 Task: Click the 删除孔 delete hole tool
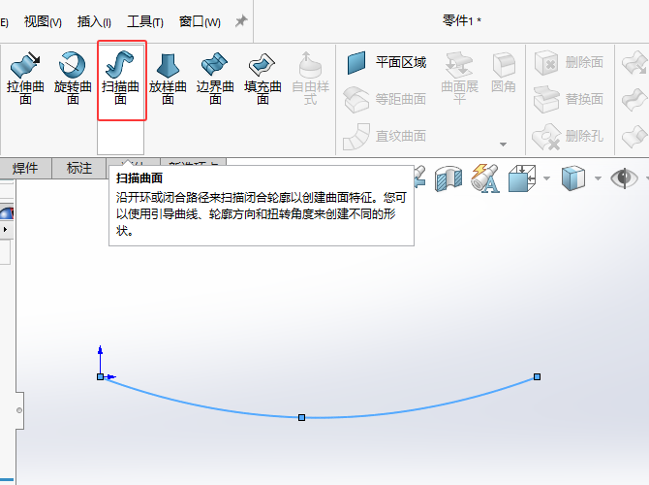click(x=568, y=136)
